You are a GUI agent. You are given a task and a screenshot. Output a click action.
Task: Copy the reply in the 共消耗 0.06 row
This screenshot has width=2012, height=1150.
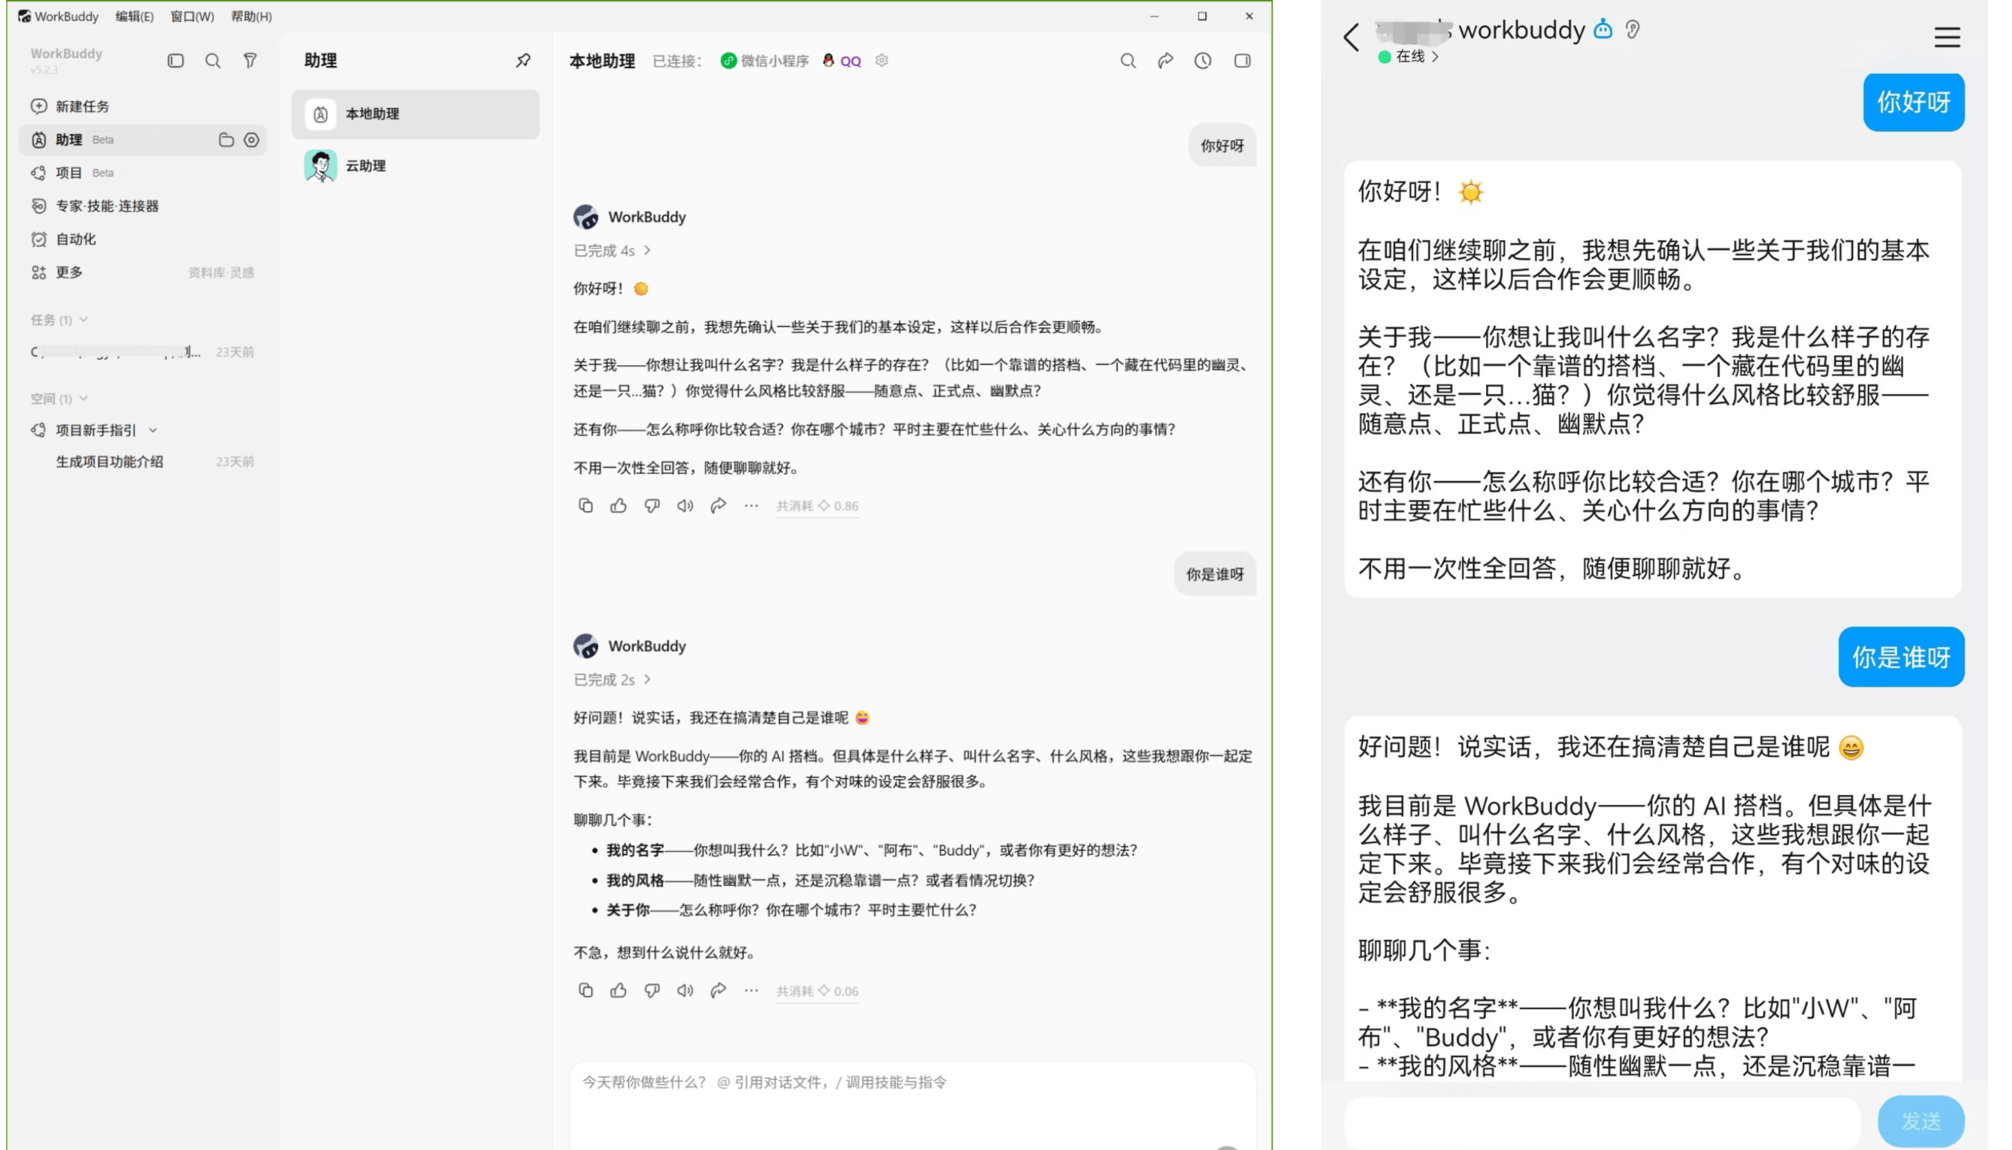[585, 990]
